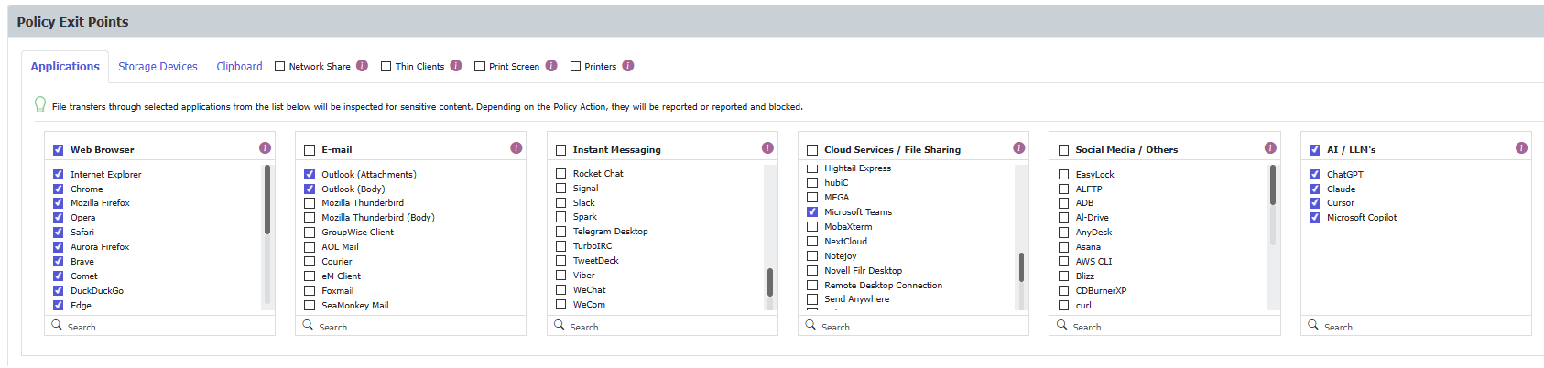Check MEGA cloud service
Viewport: 1544px width, 368px height.
click(812, 197)
